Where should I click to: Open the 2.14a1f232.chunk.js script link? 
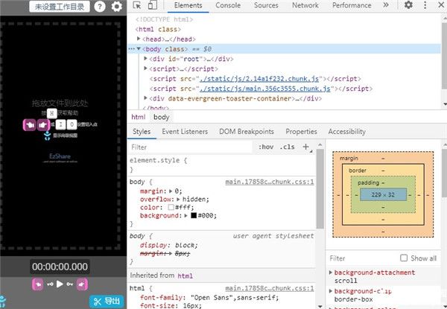(259, 79)
